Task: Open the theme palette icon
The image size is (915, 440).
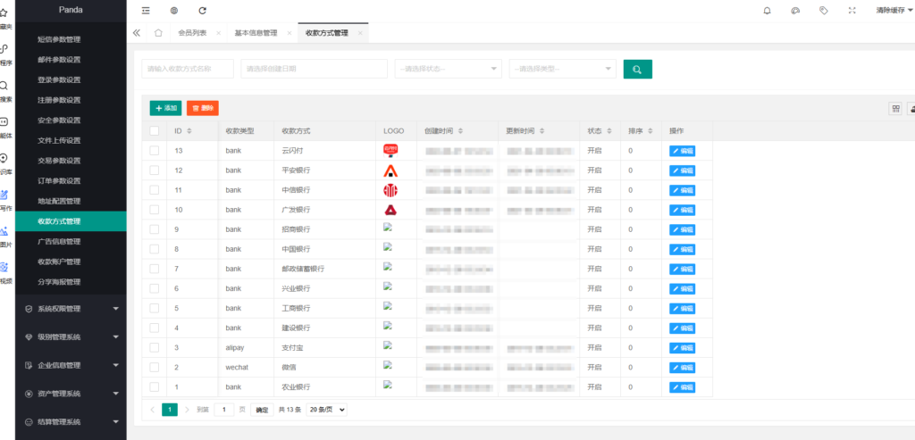Action: pyautogui.click(x=794, y=11)
